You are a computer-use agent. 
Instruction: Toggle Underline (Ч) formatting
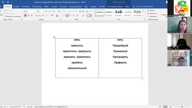(x=31, y=16)
